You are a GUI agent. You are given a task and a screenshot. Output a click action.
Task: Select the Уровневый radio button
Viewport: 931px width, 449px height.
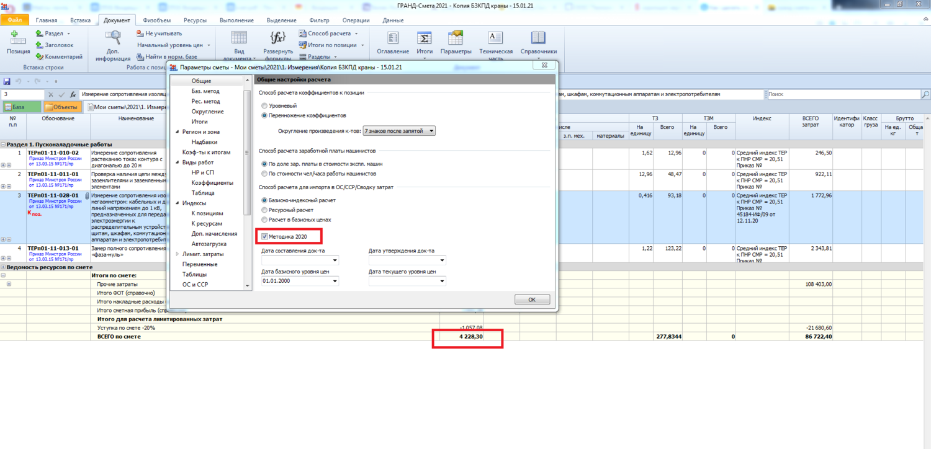coord(264,106)
